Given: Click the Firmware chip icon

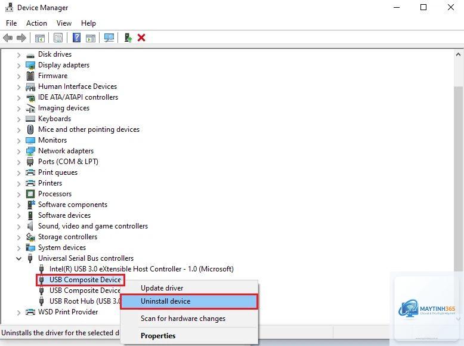Looking at the screenshot, I should [30, 76].
